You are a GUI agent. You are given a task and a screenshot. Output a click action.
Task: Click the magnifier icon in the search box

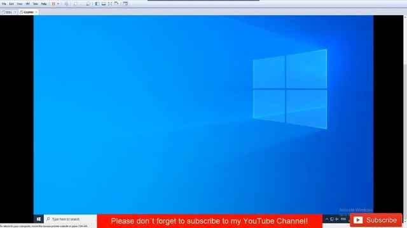[x=48, y=219]
